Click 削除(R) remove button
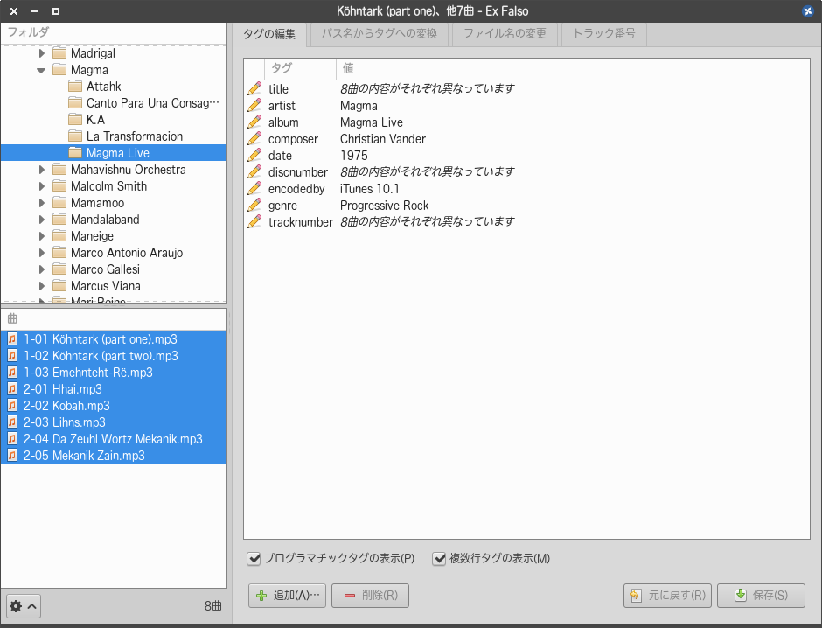 370,596
